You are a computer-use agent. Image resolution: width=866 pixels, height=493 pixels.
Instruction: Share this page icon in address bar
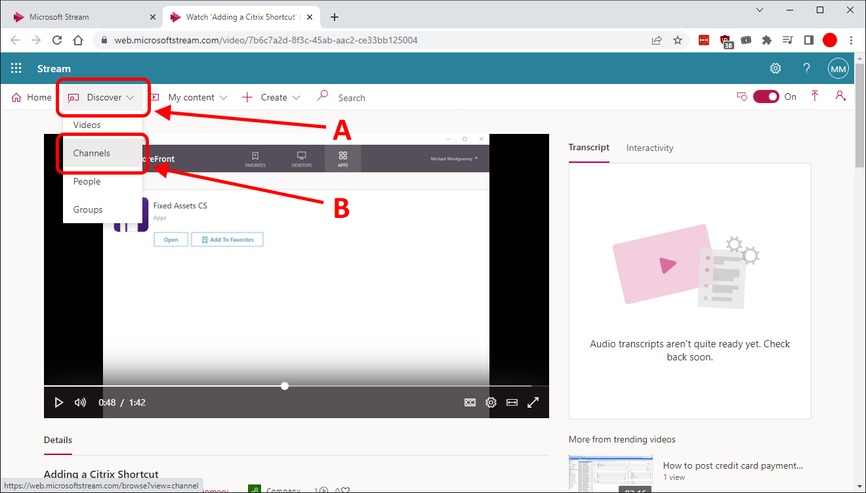(657, 40)
